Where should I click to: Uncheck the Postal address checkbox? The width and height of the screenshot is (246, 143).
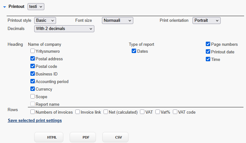click(33, 58)
